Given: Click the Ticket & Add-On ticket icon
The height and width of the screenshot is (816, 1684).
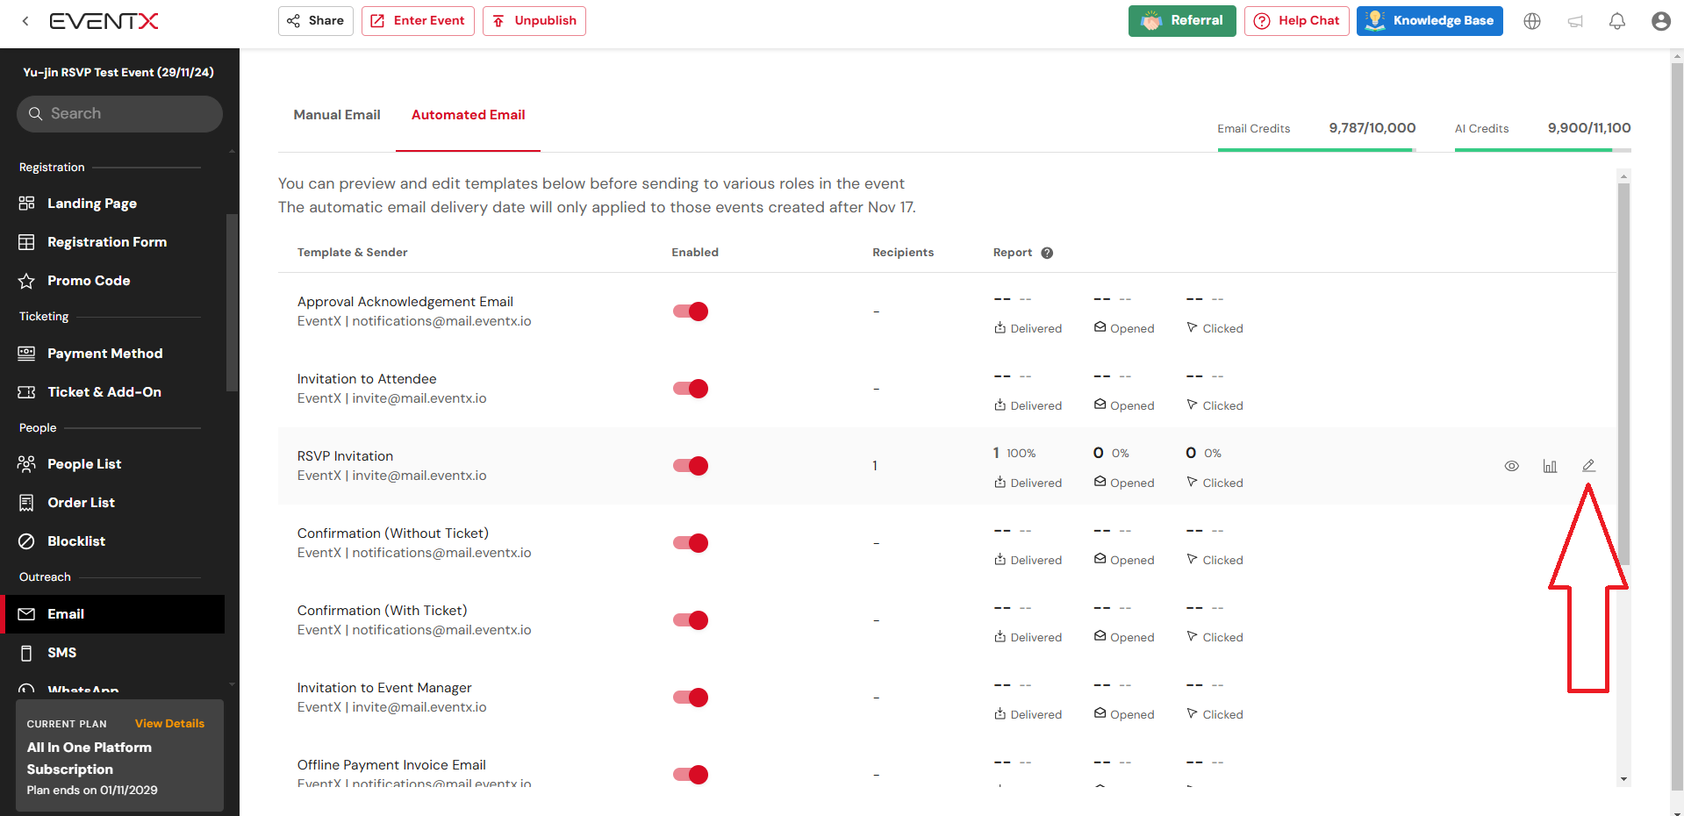Looking at the screenshot, I should point(26,392).
